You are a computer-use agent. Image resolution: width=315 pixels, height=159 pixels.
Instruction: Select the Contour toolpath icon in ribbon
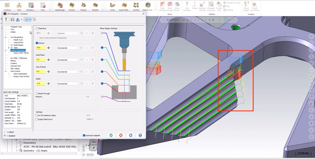pyautogui.click(x=7, y=6)
